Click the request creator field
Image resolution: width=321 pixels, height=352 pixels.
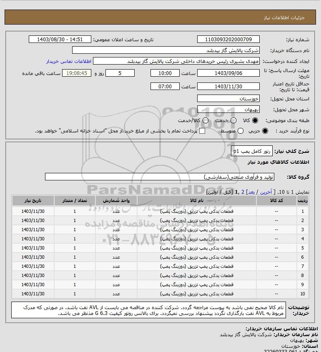(x=176, y=61)
